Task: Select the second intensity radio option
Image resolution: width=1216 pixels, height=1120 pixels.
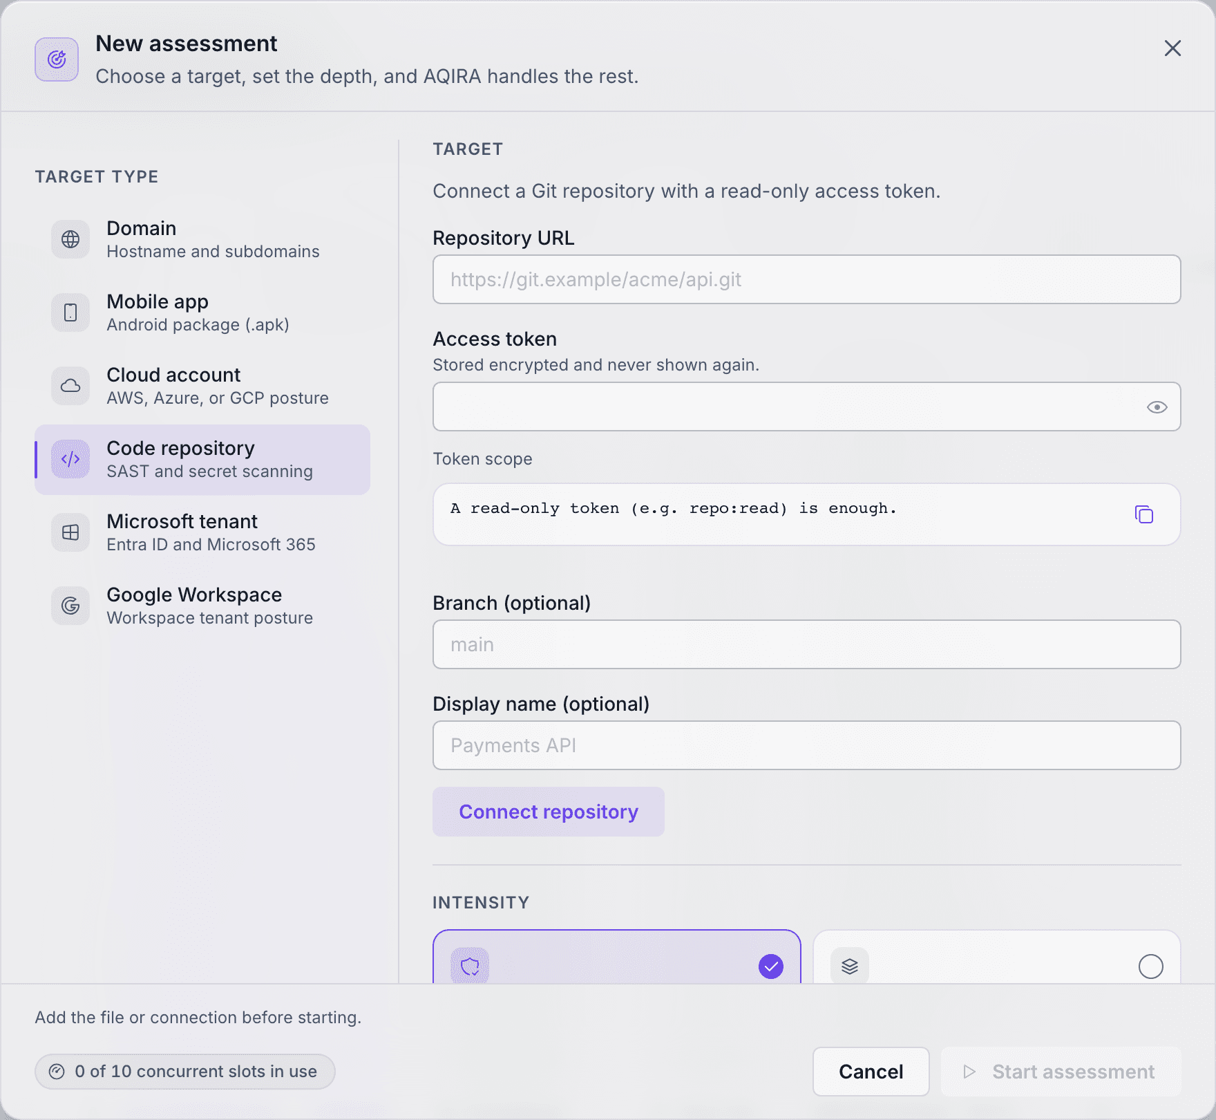Action: coord(1151,967)
